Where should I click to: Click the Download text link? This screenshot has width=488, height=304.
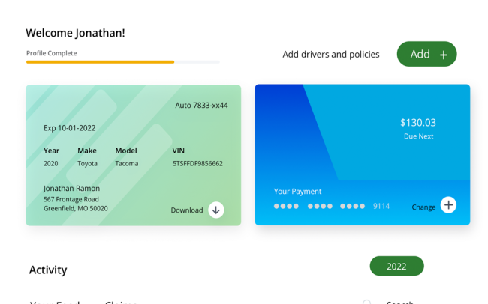[187, 210]
